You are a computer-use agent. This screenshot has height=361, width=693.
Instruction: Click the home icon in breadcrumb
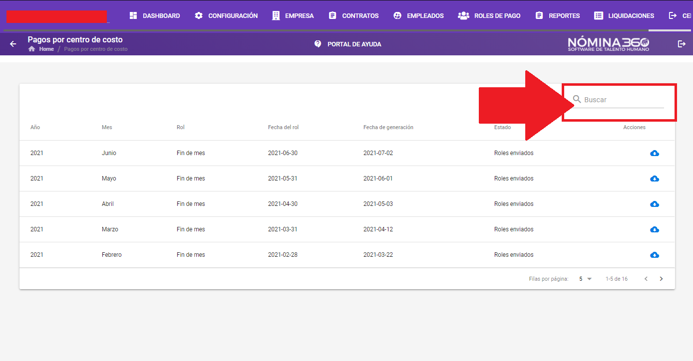pos(32,49)
